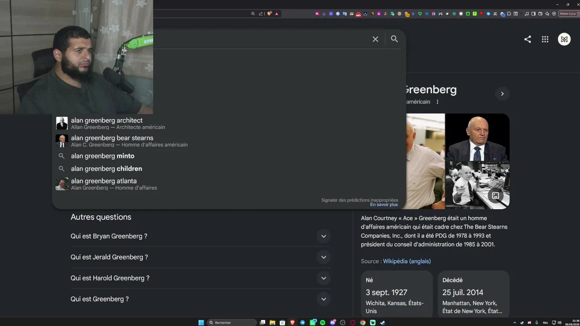Open the share icon in the Google header
Viewport: 580px width, 326px height.
tap(527, 39)
